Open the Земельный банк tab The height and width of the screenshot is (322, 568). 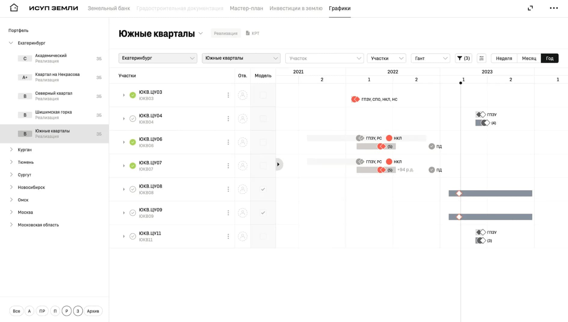(109, 8)
